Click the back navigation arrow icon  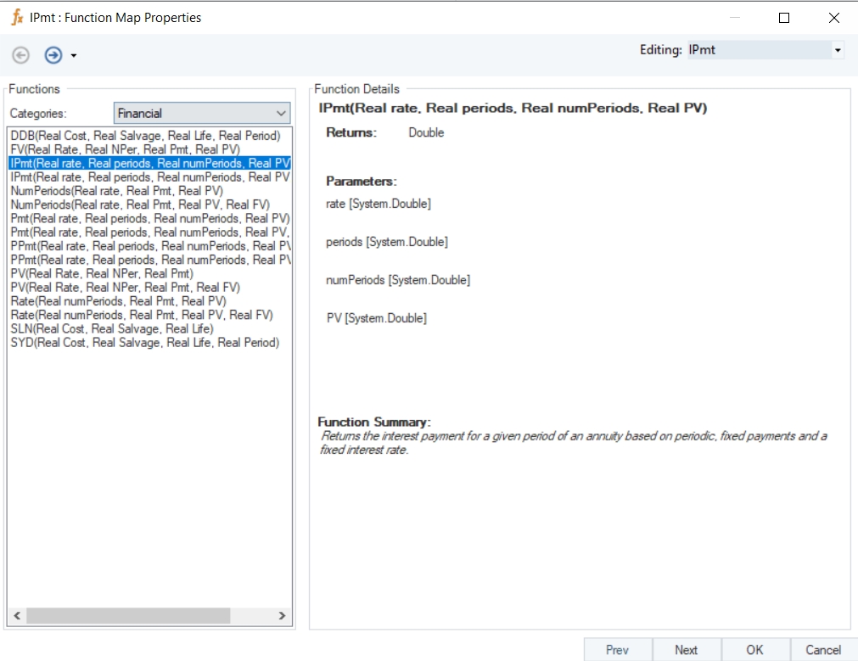21,55
